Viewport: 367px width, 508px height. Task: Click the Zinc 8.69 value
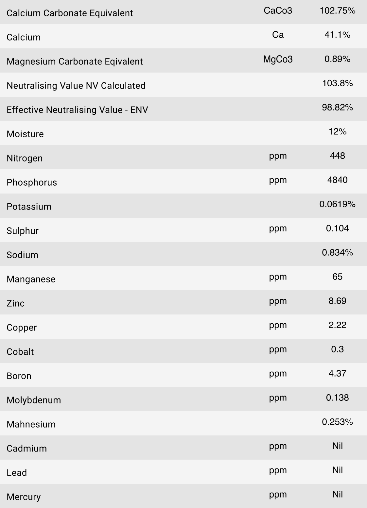(x=337, y=301)
